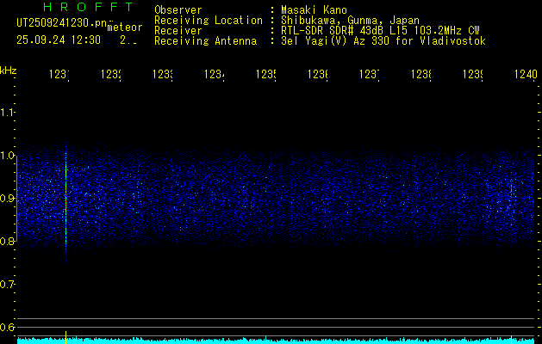Click the meteor label under the filename
542x344 pixels.
[125, 28]
